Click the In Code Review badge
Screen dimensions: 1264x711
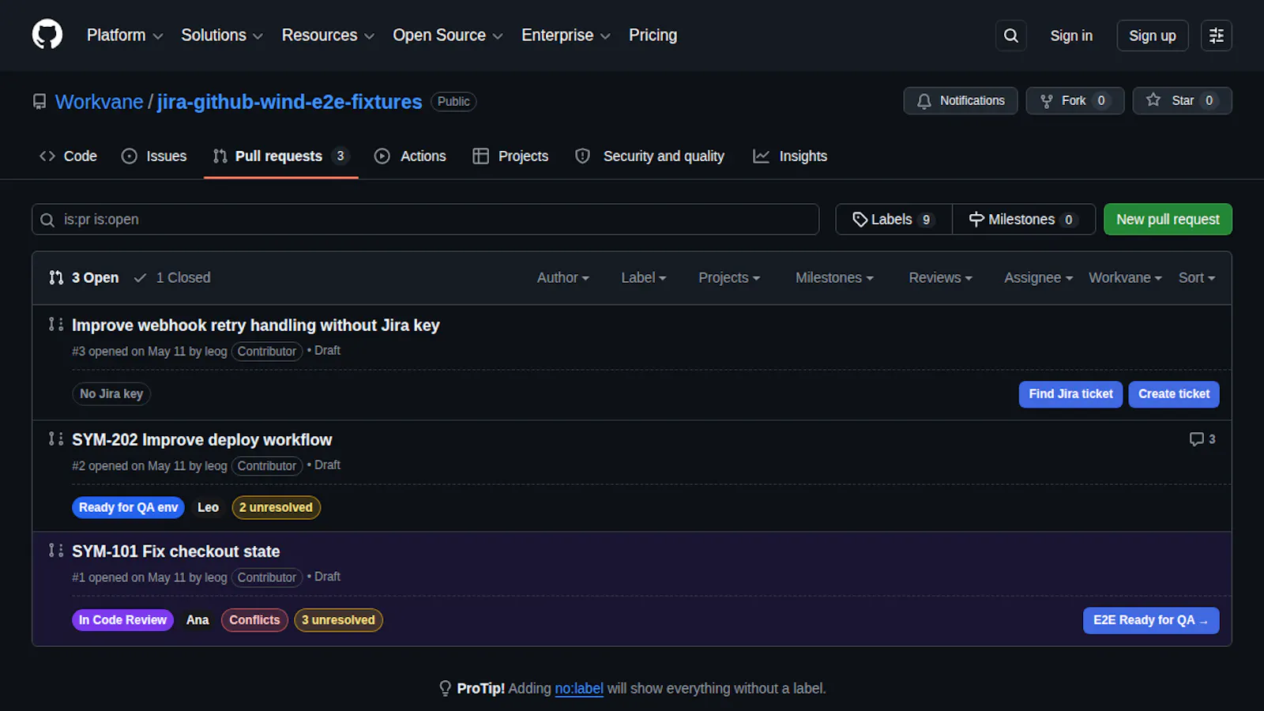tap(122, 620)
